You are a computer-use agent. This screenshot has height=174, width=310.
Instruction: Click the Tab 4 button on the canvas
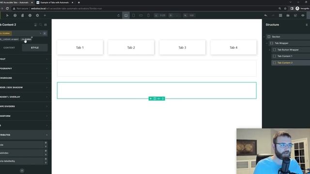click(x=233, y=47)
